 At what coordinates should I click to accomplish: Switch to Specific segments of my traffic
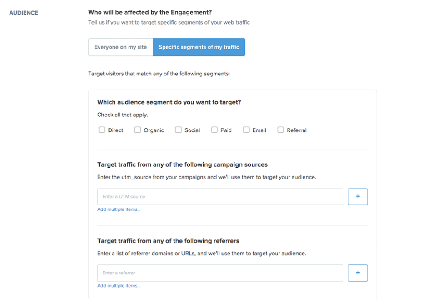(x=199, y=47)
